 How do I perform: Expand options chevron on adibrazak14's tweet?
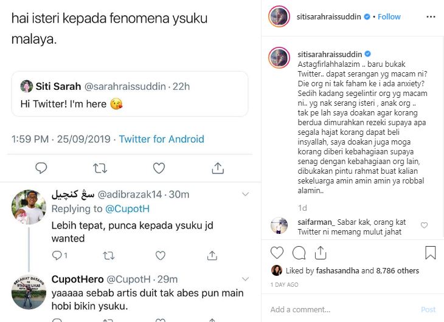point(246,194)
